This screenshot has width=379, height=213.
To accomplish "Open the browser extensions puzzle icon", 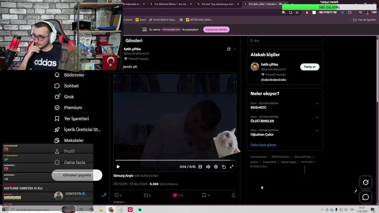I will [350, 12].
